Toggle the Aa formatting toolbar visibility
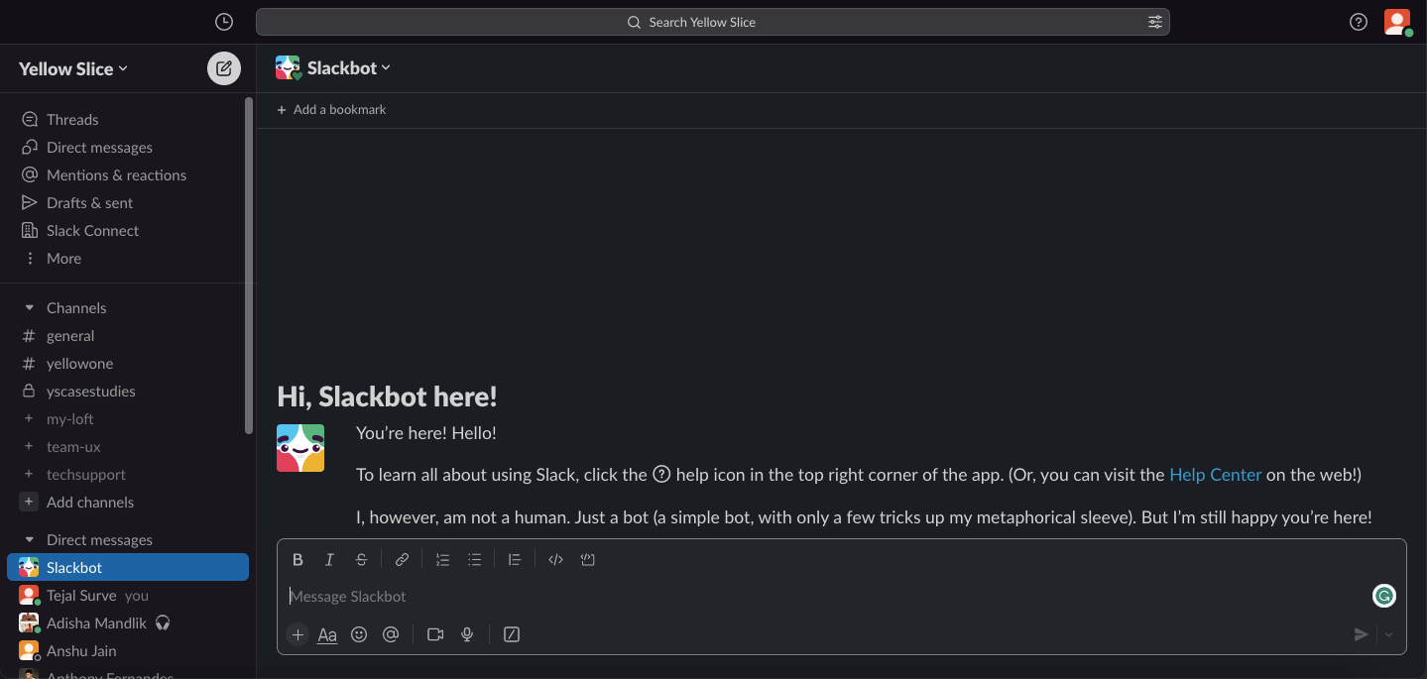Image resolution: width=1427 pixels, height=679 pixels. point(327,634)
